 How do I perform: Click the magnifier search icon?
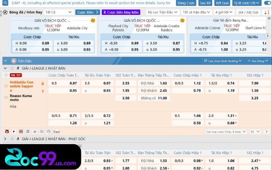[x=5, y=3]
